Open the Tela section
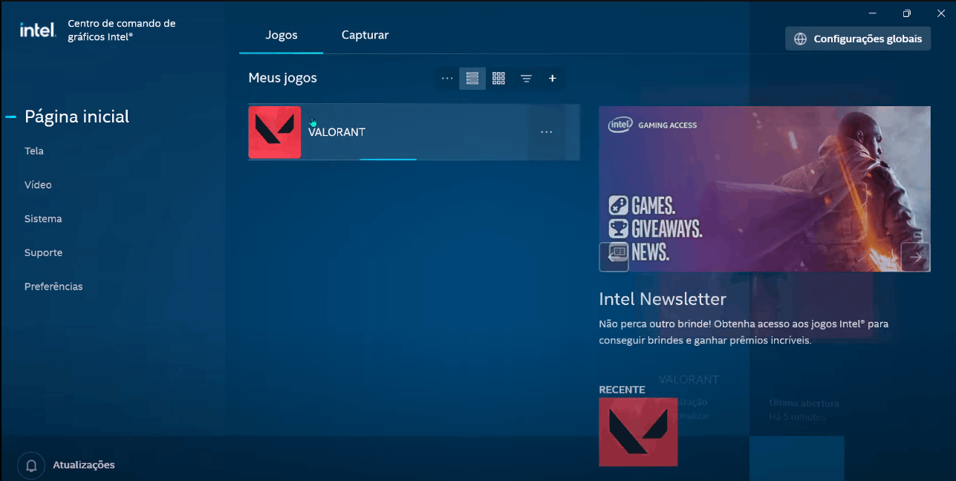The image size is (956, 481). click(34, 151)
